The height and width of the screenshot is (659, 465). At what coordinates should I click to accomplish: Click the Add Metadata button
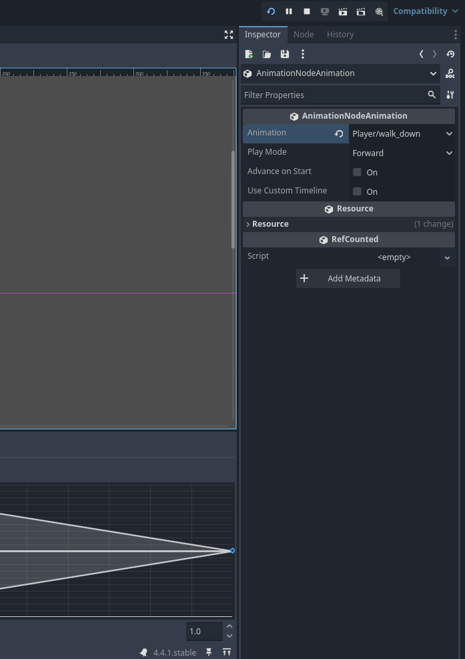(x=348, y=278)
